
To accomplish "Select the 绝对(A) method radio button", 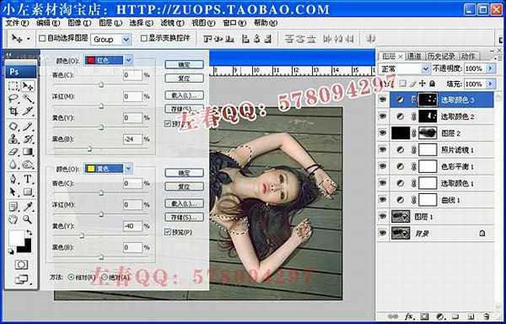I will tap(105, 277).
